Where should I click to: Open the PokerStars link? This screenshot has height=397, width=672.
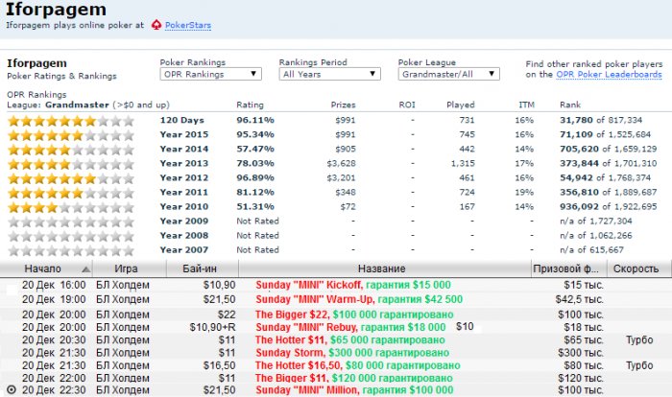pyautogui.click(x=188, y=25)
